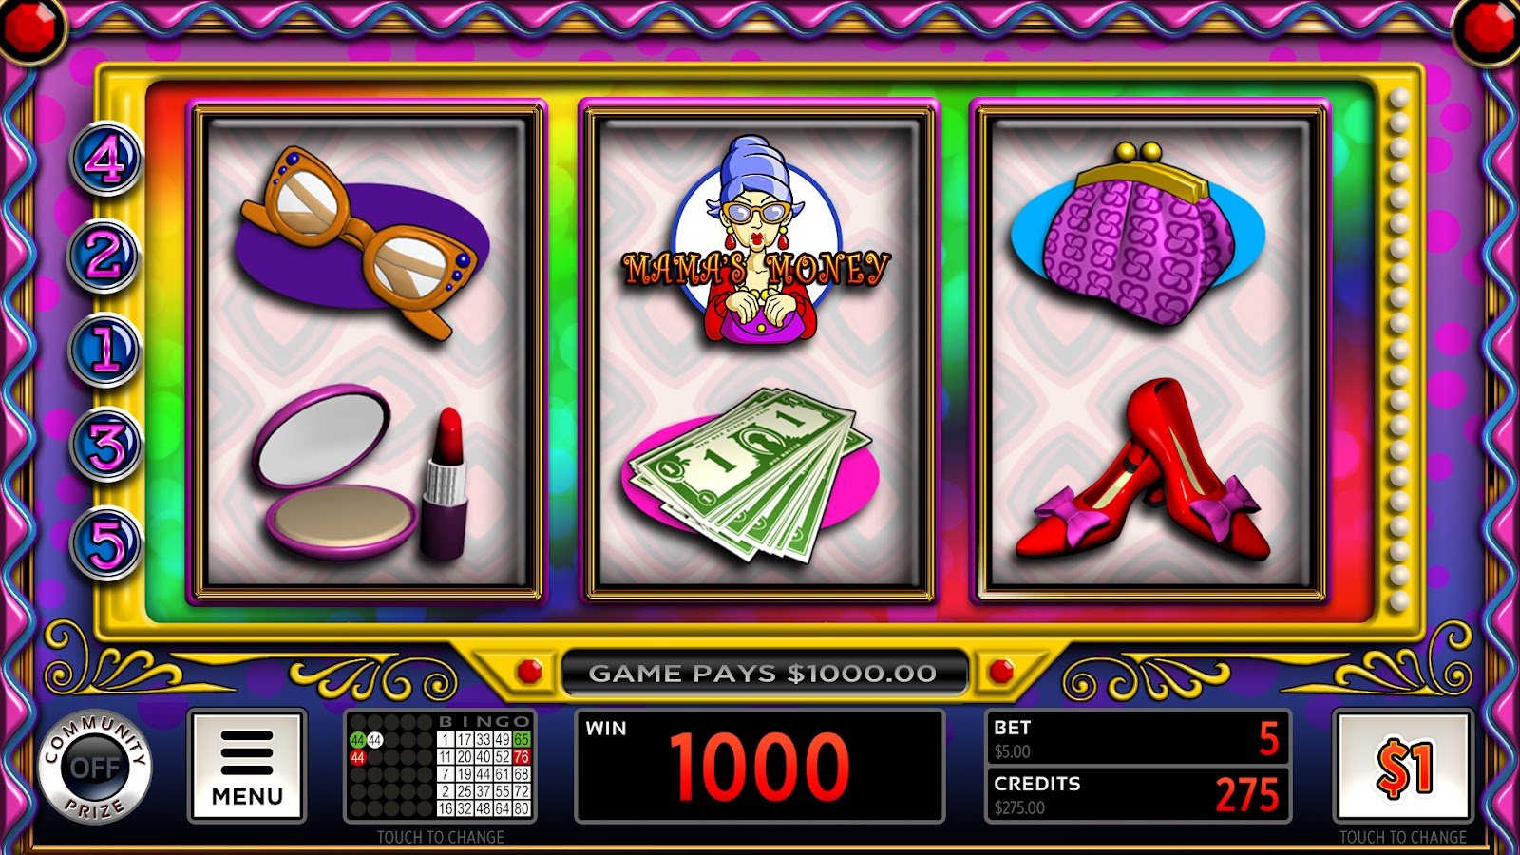The width and height of the screenshot is (1520, 855).
Task: Select payline number 4 indicator
Action: pos(104,159)
